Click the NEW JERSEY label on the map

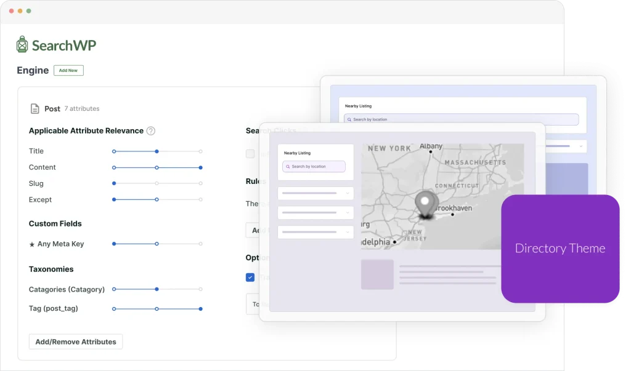point(415,235)
